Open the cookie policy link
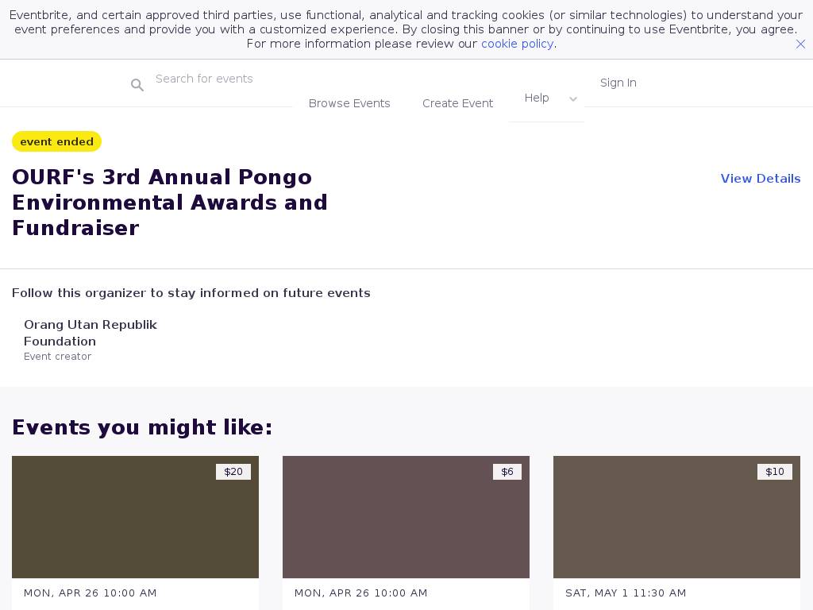Viewport: 813px width, 610px height. (x=517, y=44)
